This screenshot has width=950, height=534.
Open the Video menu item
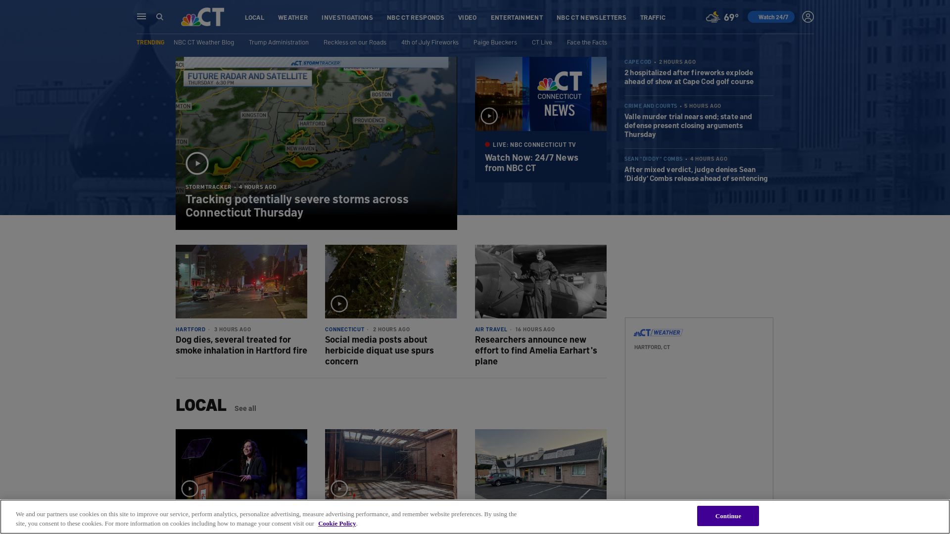click(467, 17)
